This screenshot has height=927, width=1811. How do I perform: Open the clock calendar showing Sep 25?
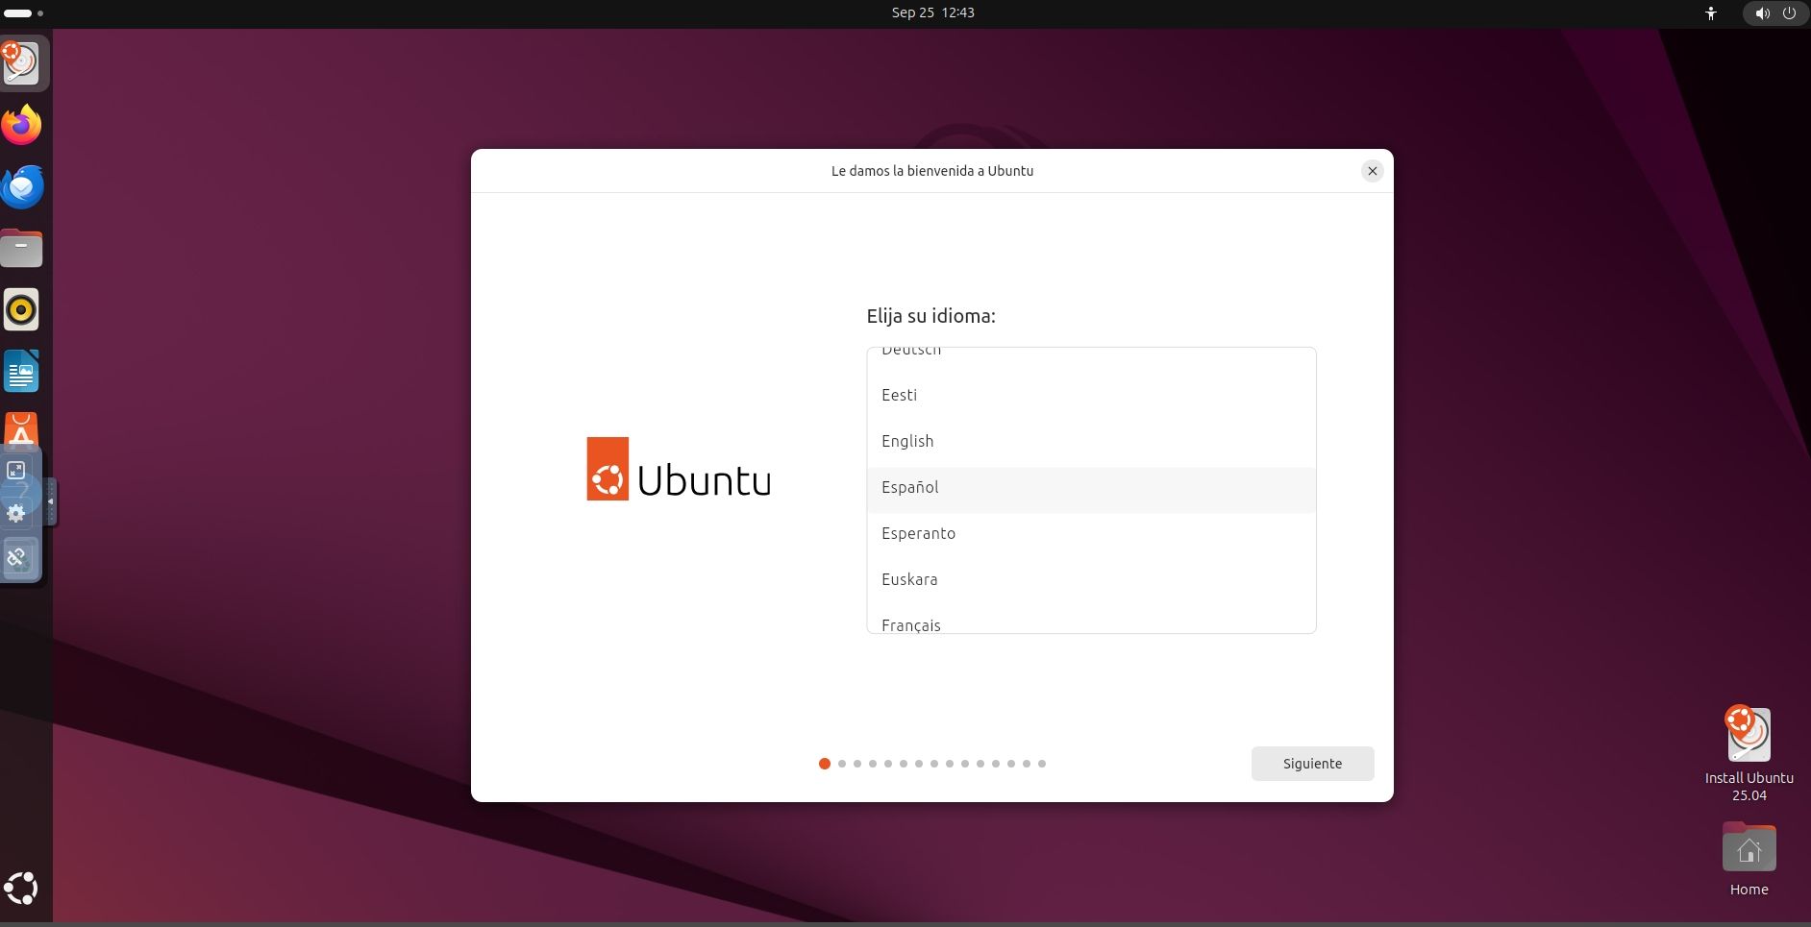[x=932, y=12]
